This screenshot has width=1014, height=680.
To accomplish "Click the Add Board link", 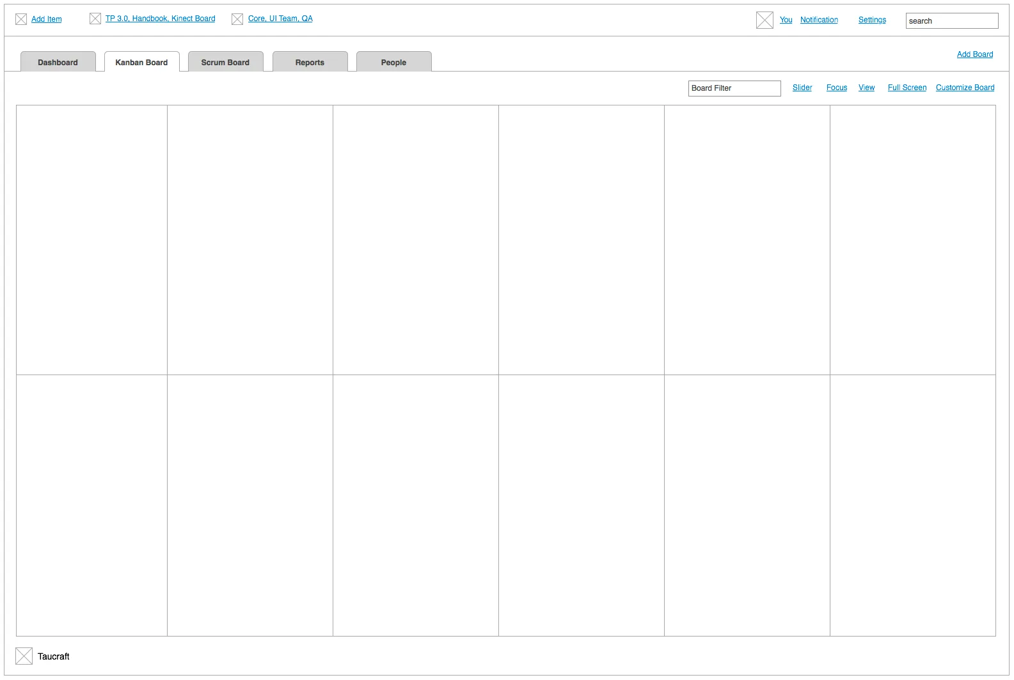I will click(975, 54).
